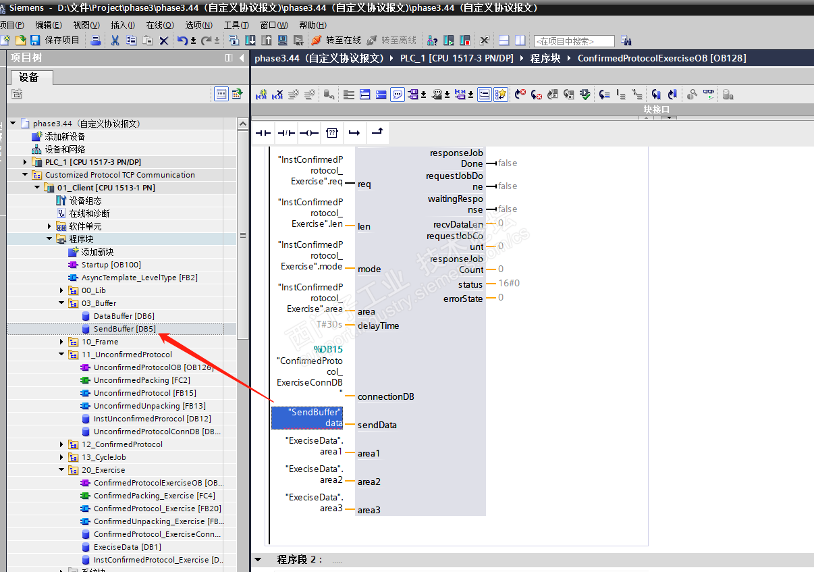Open the 选项(N) menu

198,25
